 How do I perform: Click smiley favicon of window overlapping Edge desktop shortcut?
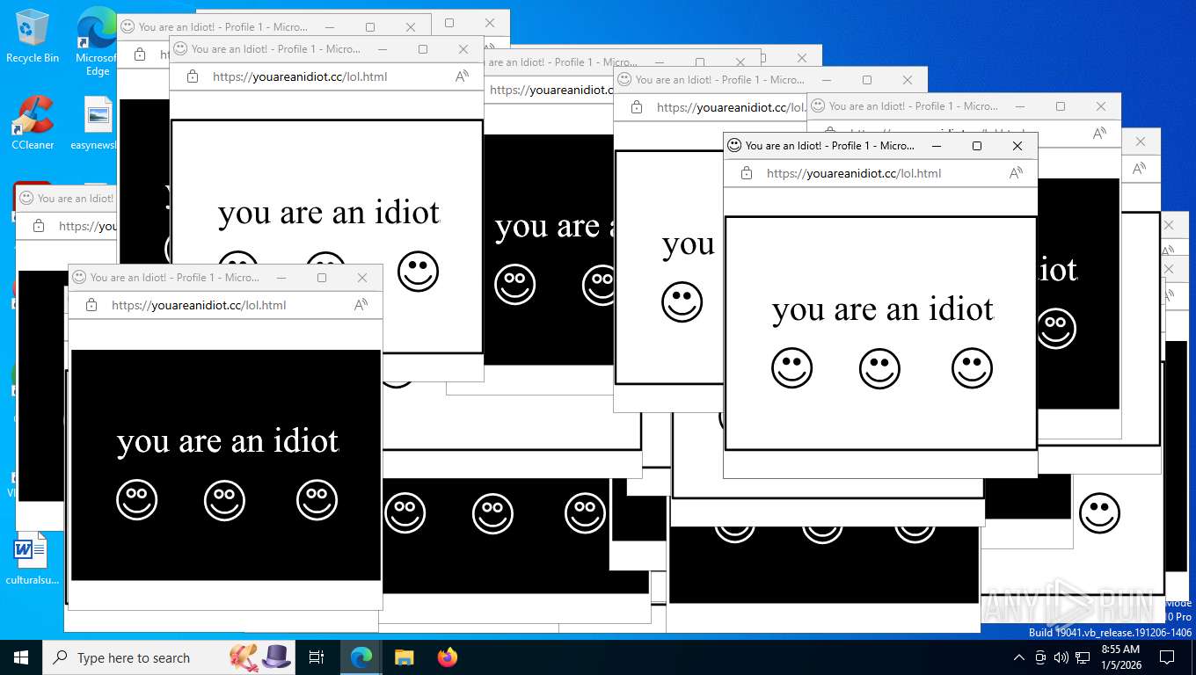click(x=128, y=27)
